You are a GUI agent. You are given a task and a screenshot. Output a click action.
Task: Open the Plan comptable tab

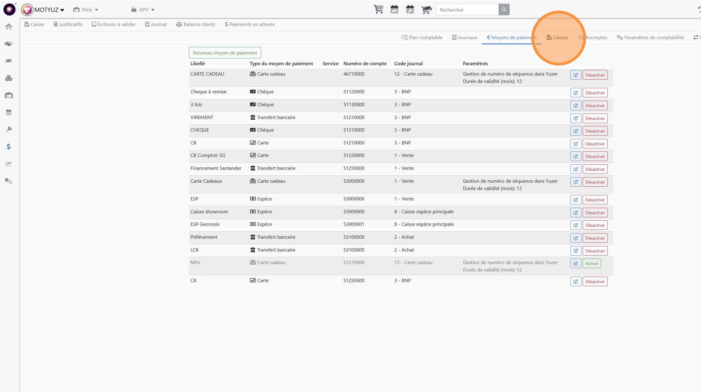pos(422,37)
